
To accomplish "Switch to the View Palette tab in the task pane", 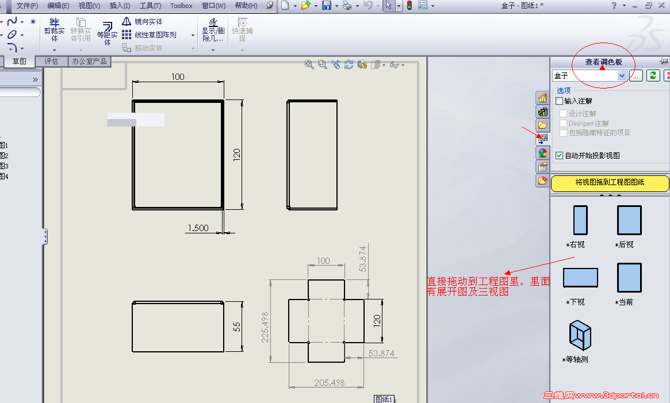I will [x=543, y=139].
